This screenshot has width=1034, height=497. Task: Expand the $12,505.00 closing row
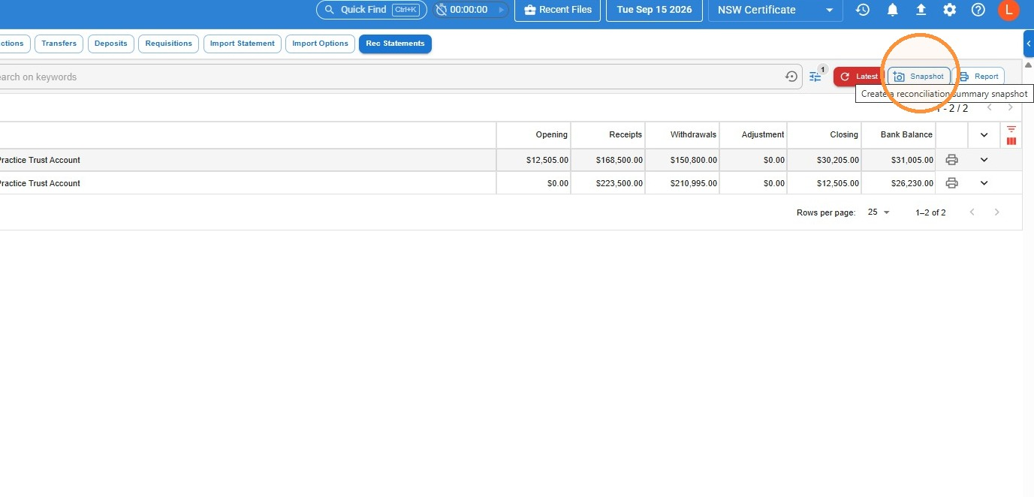point(984,183)
